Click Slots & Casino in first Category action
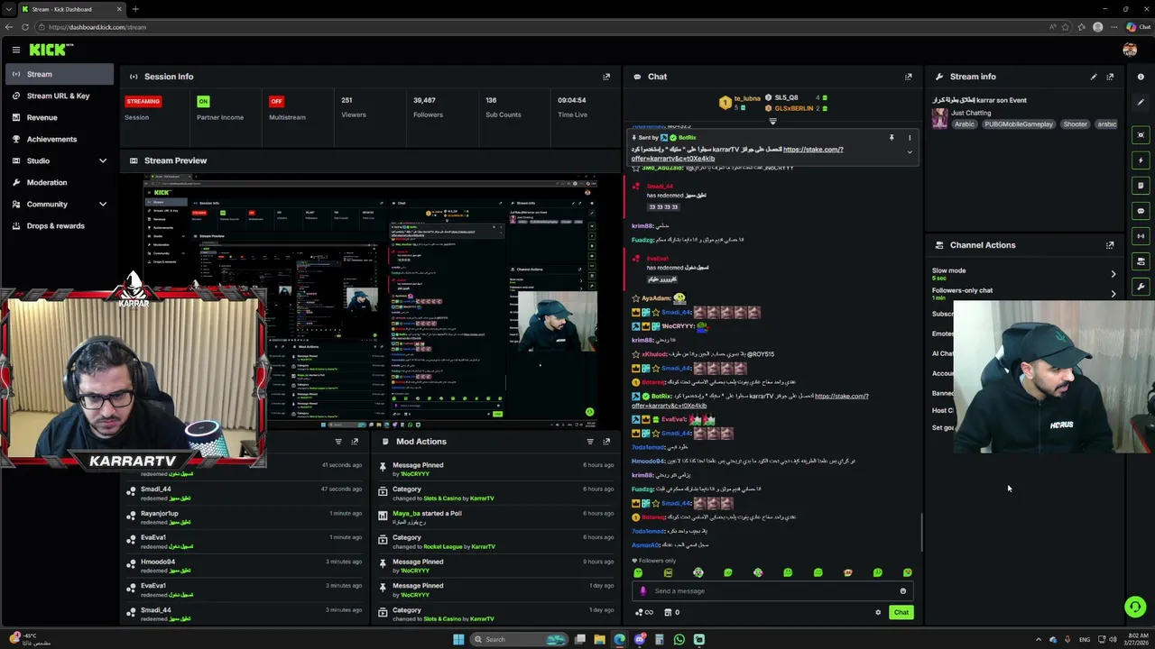The width and height of the screenshot is (1155, 649). coord(442,498)
